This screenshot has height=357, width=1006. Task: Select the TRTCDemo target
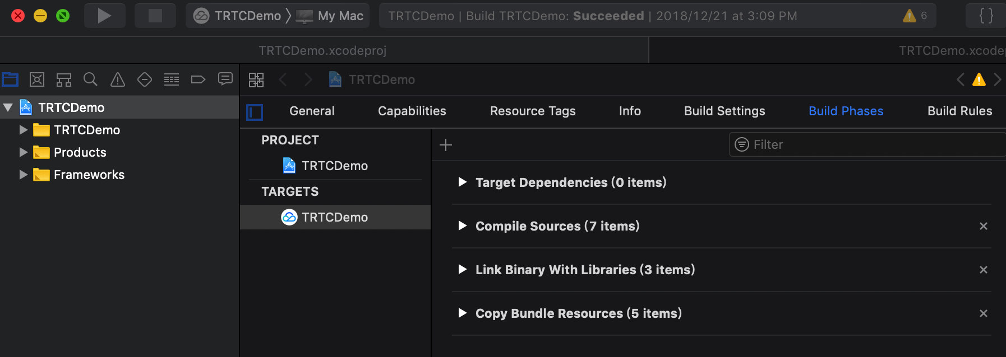[334, 217]
